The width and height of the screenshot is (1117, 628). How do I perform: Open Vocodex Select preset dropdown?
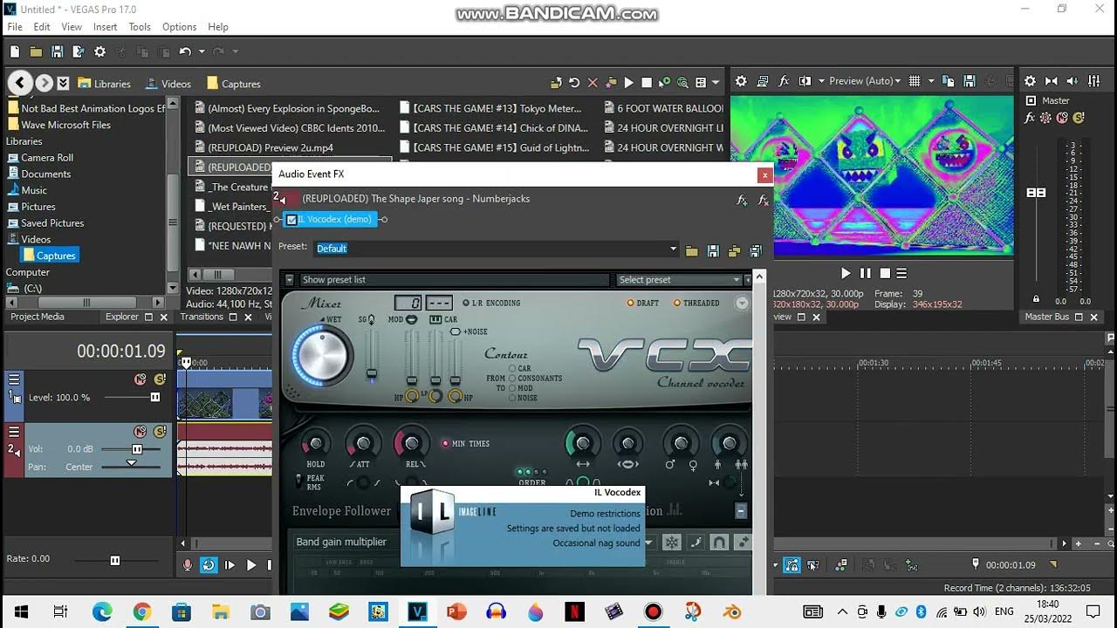click(x=679, y=280)
